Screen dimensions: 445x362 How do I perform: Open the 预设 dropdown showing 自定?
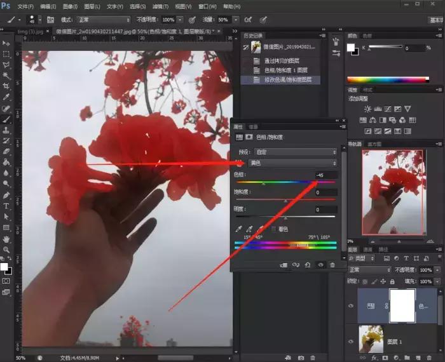(296, 152)
